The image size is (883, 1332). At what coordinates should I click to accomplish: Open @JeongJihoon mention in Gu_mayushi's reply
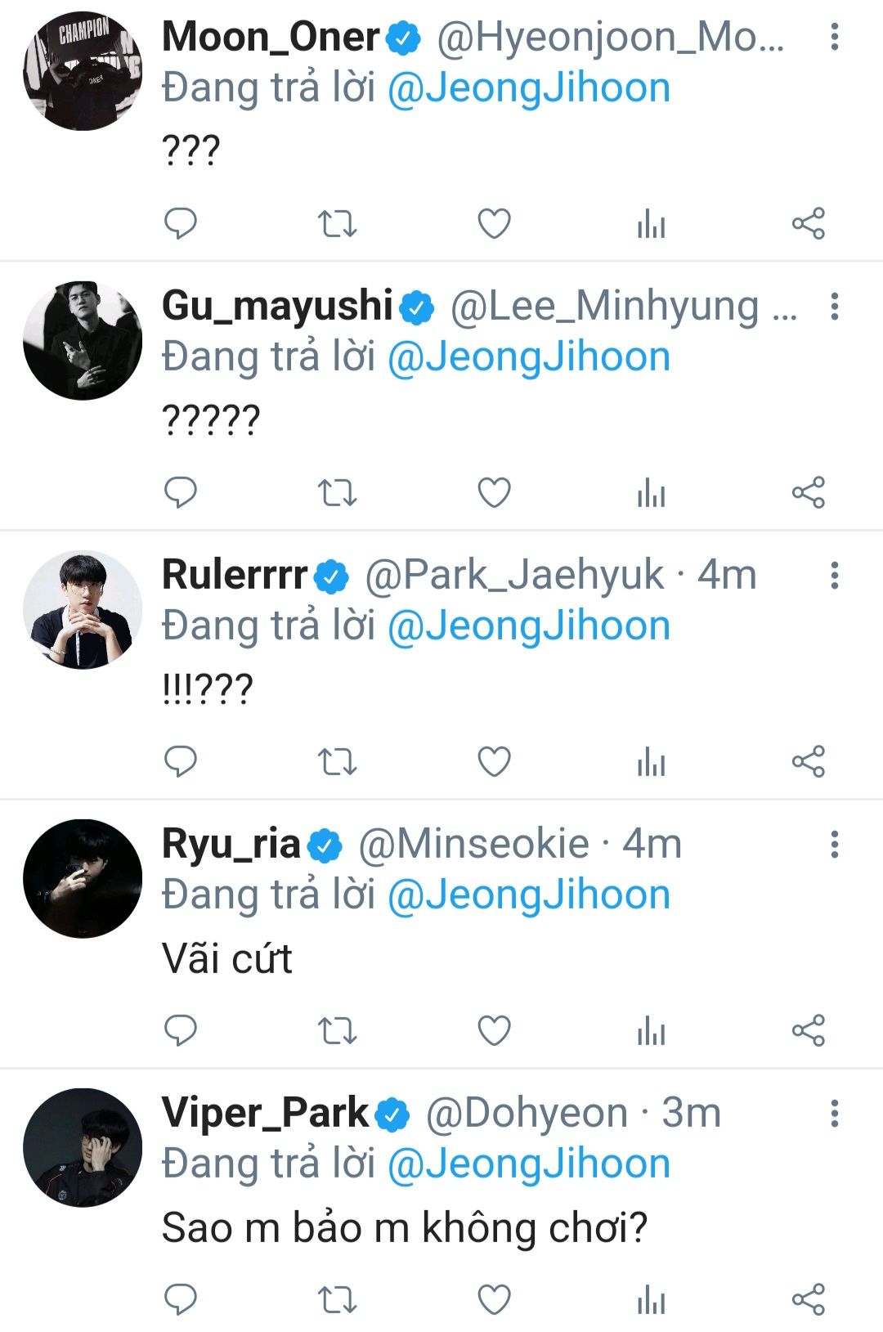528,357
